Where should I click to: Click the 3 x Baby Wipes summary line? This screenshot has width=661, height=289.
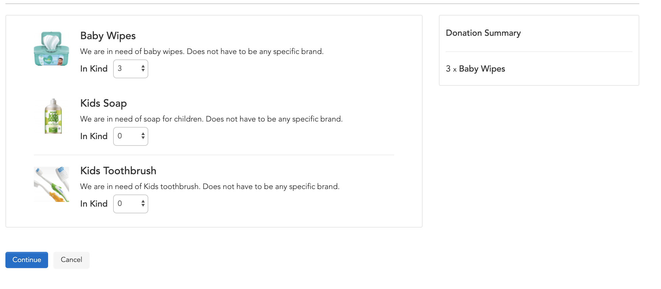click(x=475, y=69)
